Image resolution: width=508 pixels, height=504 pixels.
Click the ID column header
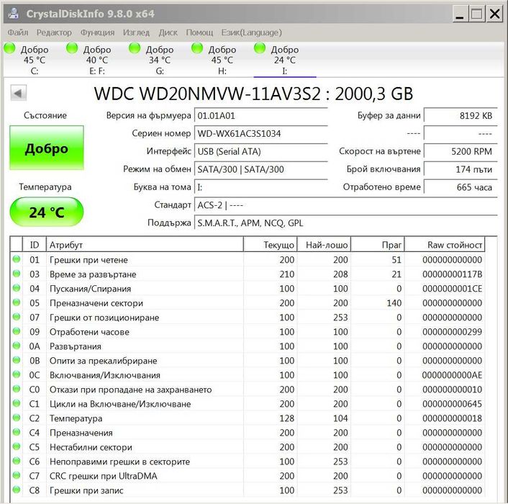click(x=35, y=245)
